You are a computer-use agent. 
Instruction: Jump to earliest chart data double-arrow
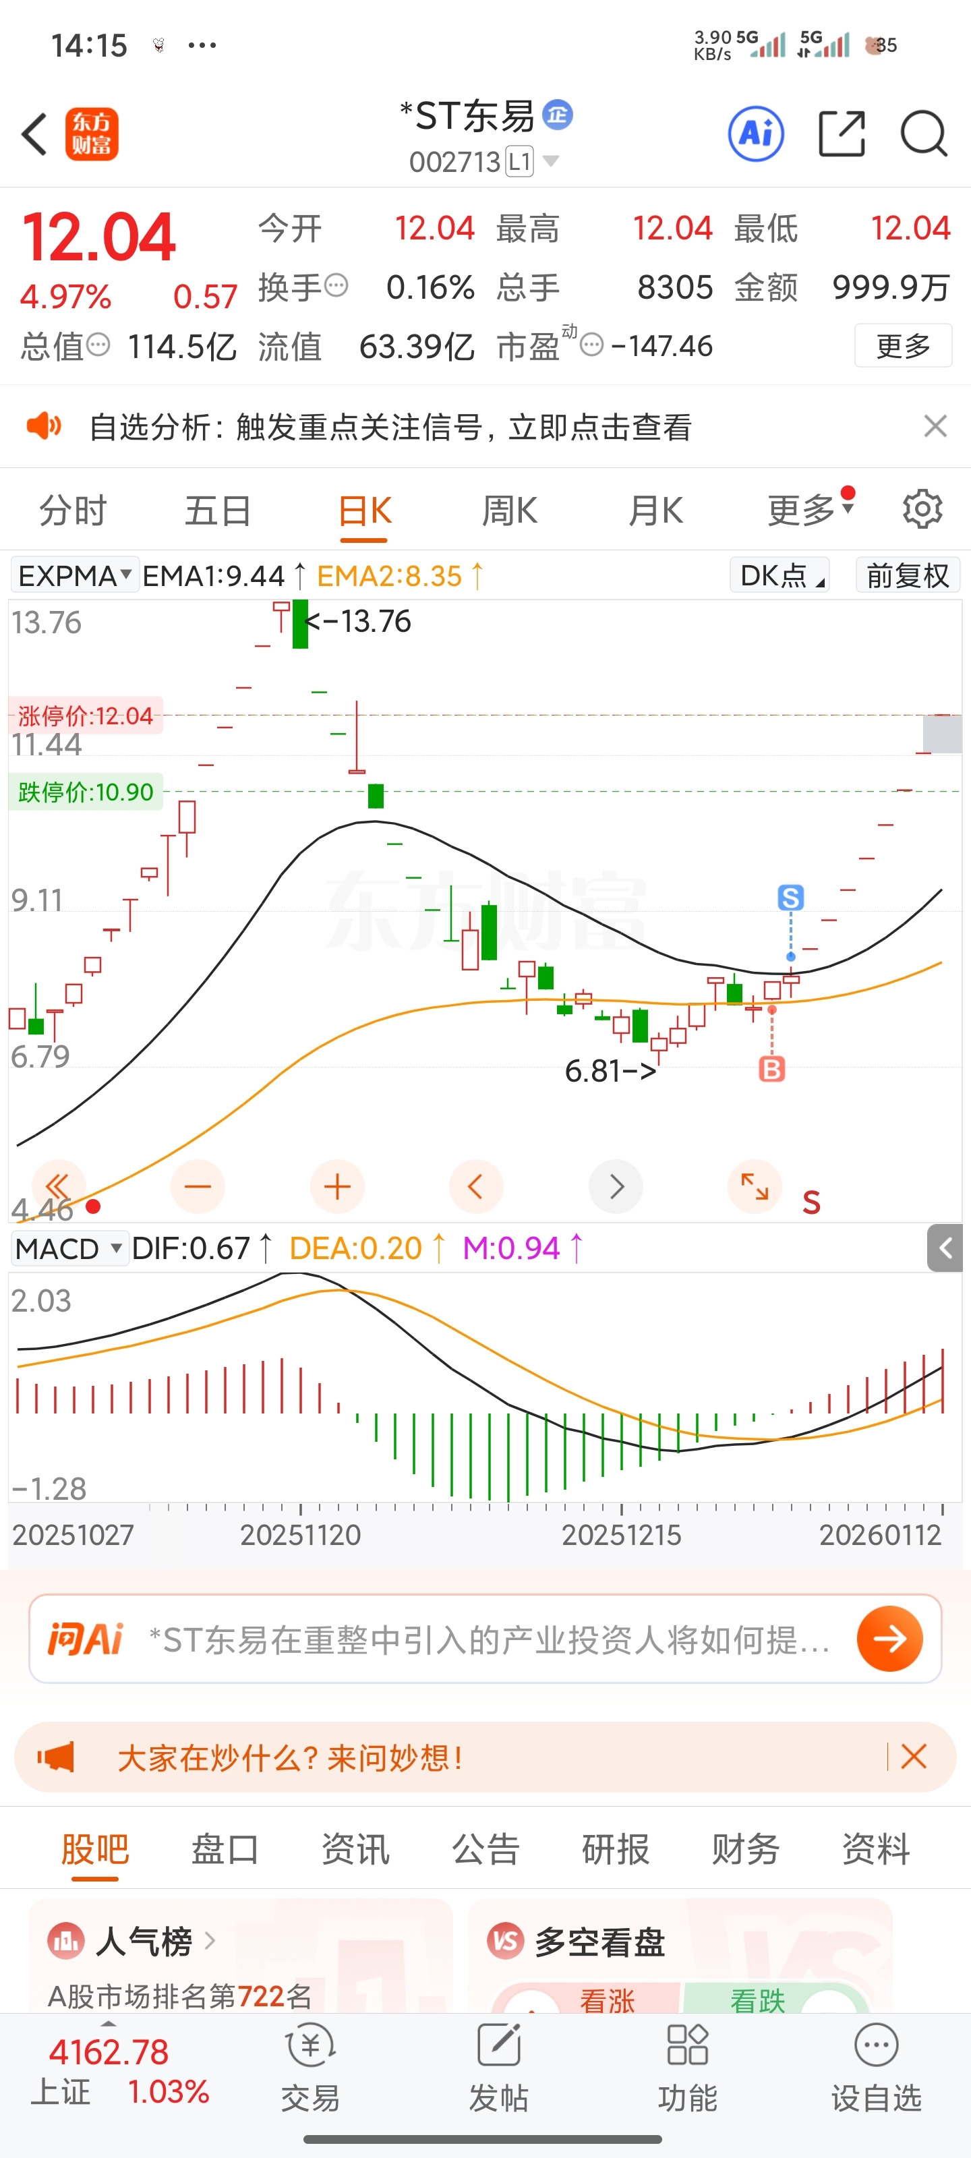[58, 1186]
